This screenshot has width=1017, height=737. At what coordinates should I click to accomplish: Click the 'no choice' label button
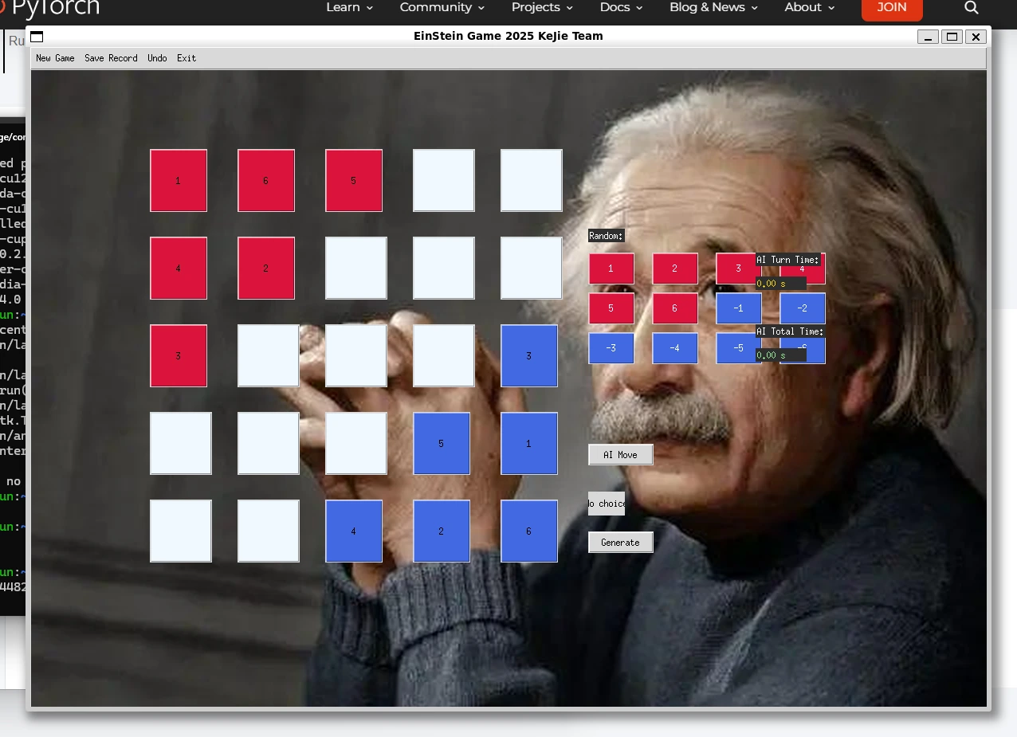tap(607, 504)
